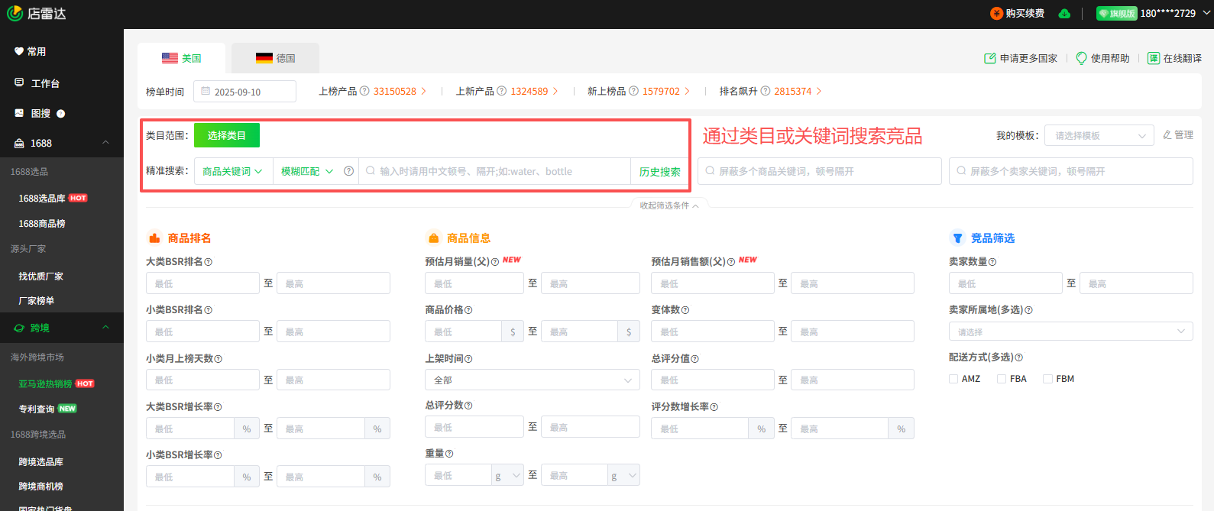Click the help icon beside 模糊匹配
The width and height of the screenshot is (1214, 511).
(x=348, y=171)
